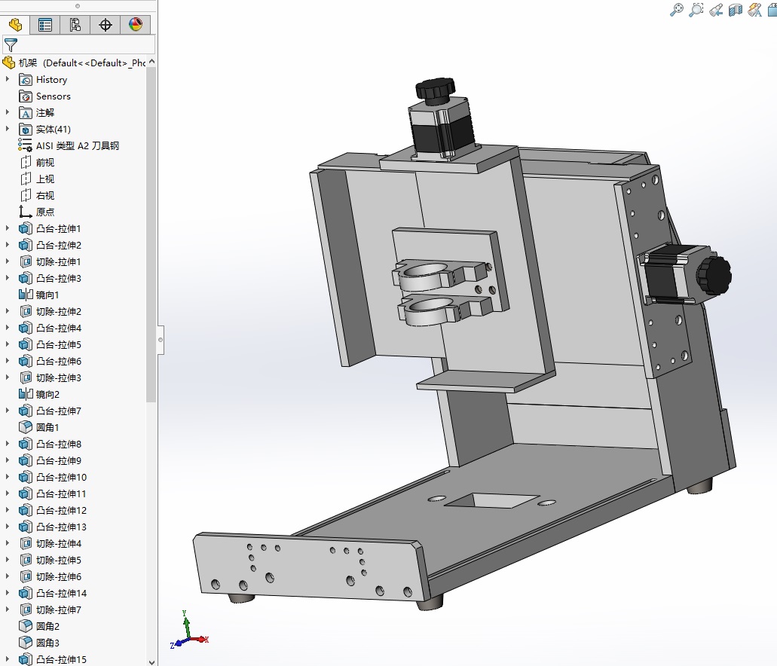Expand the 凸台-拉伸7 feature
Image resolution: width=777 pixels, height=666 pixels.
coord(8,411)
